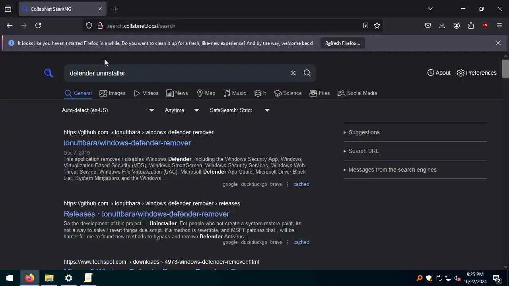Click the site security padlock icon
This screenshot has height=286, width=509.
pyautogui.click(x=100, y=25)
